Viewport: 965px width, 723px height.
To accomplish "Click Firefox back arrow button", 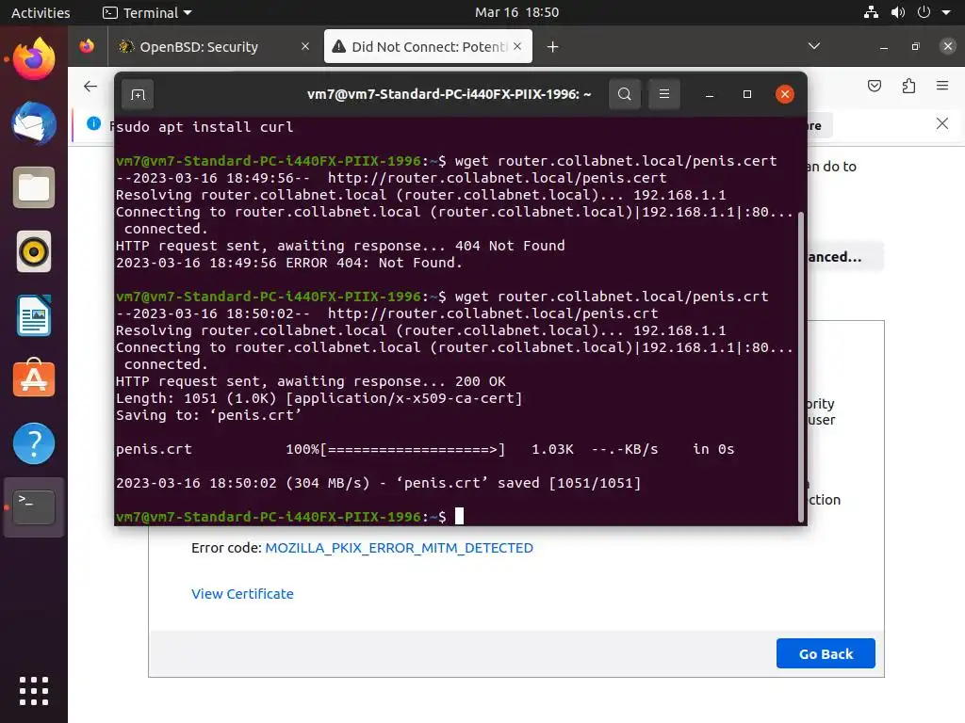I will coord(90,86).
